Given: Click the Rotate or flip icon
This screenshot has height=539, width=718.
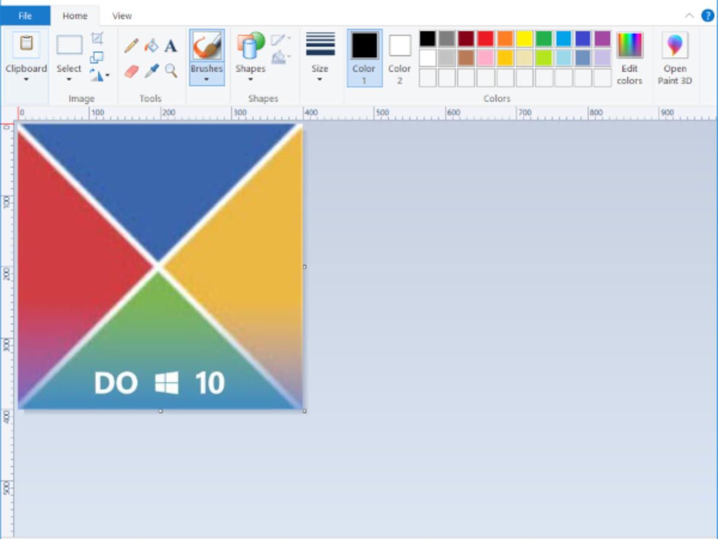Looking at the screenshot, I should 96,75.
